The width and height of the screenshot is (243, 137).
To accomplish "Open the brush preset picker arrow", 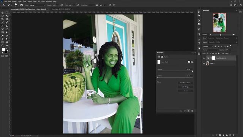I will click(x=18, y=5).
